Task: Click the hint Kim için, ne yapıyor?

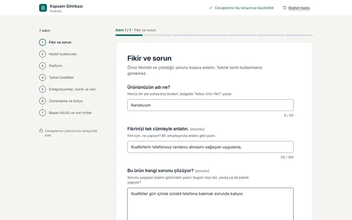Action: pos(172,135)
